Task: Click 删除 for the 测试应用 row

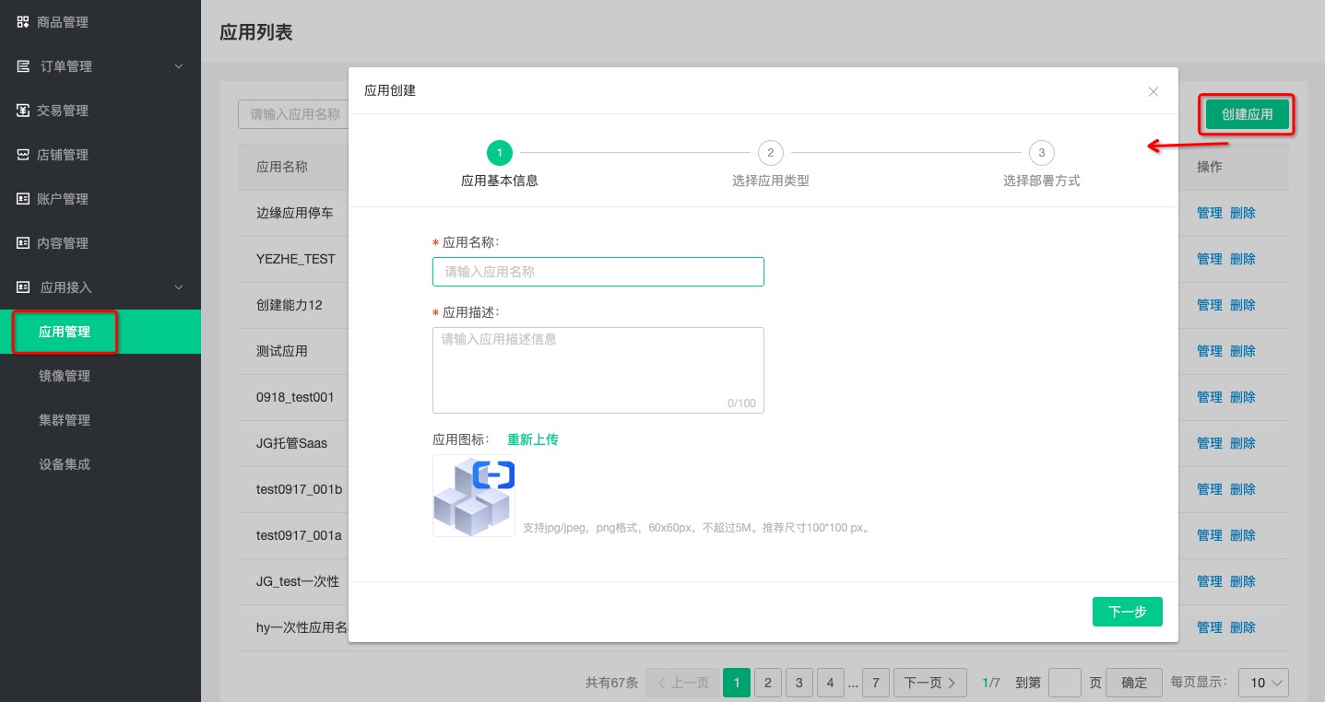Action: [x=1243, y=351]
